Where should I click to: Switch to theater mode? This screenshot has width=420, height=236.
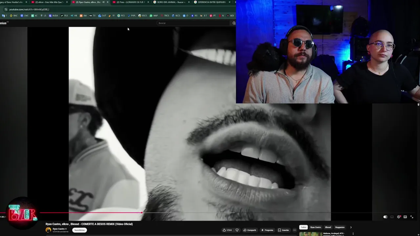405,217
